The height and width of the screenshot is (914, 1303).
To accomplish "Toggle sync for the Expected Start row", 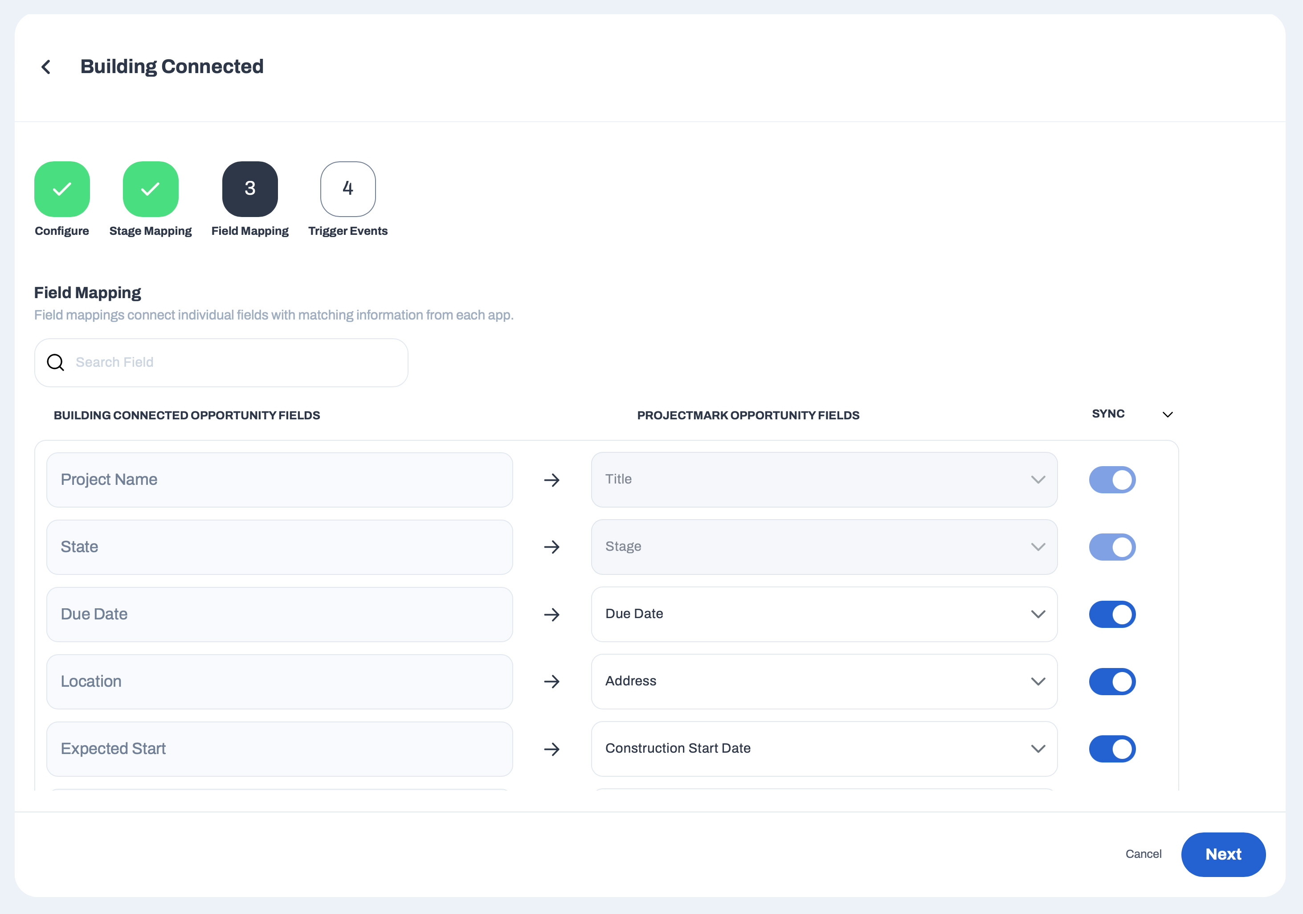I will click(1112, 749).
